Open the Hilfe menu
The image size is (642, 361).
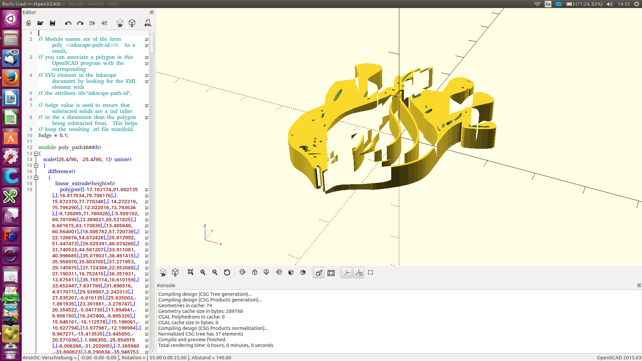113,4
